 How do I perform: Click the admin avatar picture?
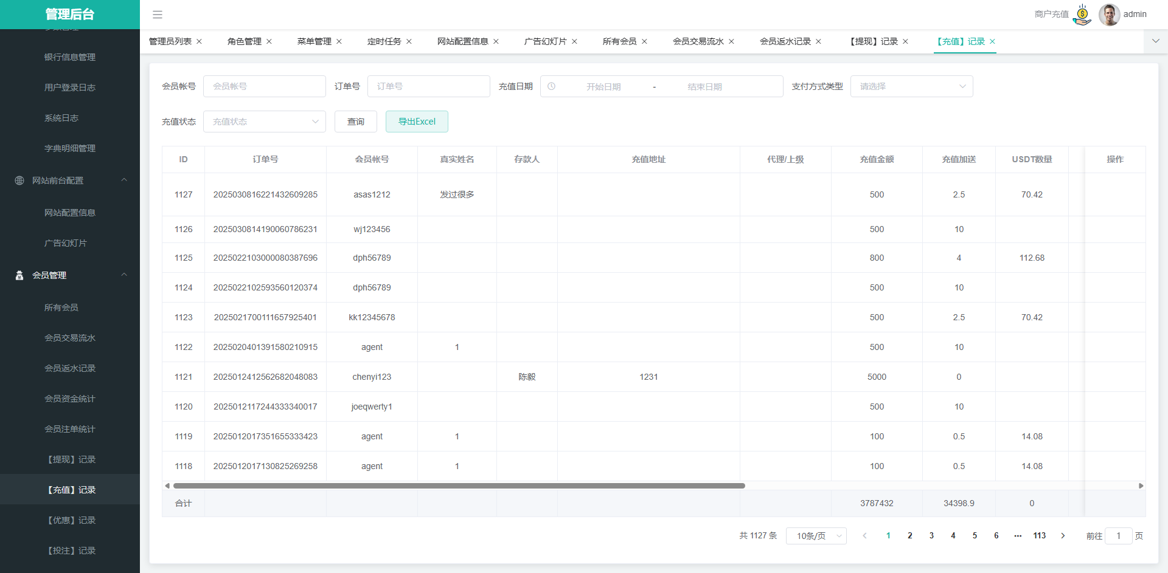pyautogui.click(x=1109, y=15)
